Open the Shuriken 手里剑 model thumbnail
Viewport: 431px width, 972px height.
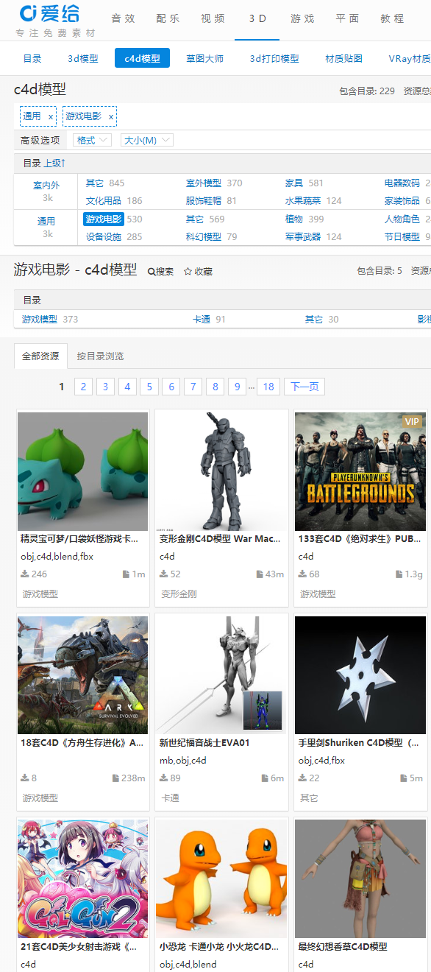click(360, 675)
